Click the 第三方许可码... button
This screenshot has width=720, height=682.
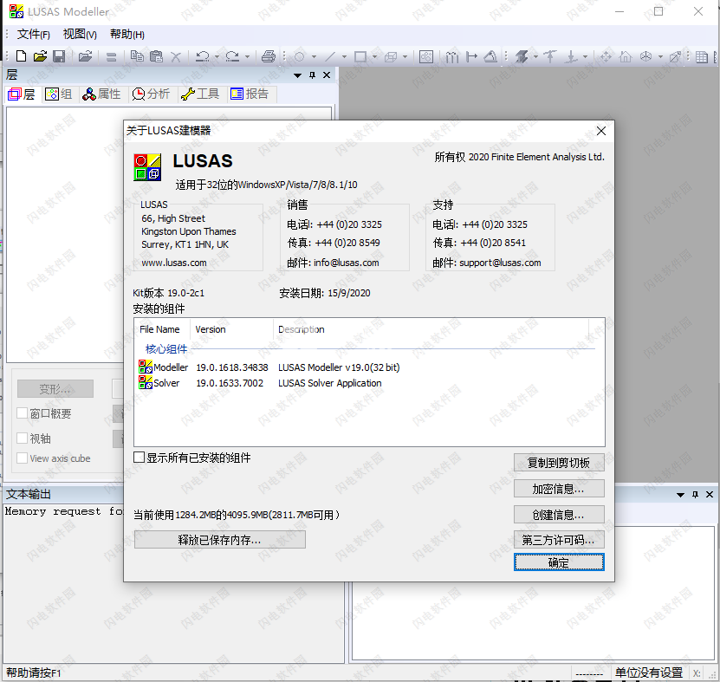[x=559, y=540]
